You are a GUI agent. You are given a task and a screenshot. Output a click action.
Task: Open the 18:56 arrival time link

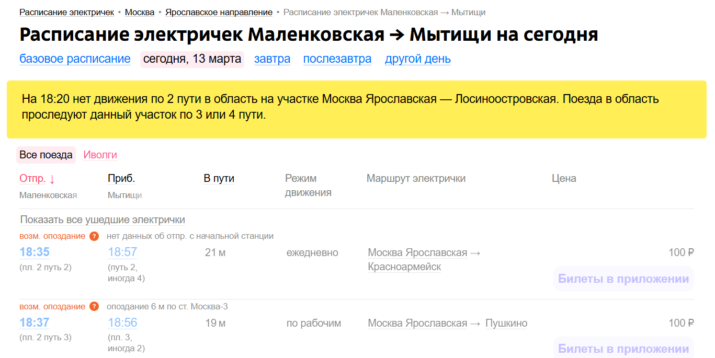point(122,323)
